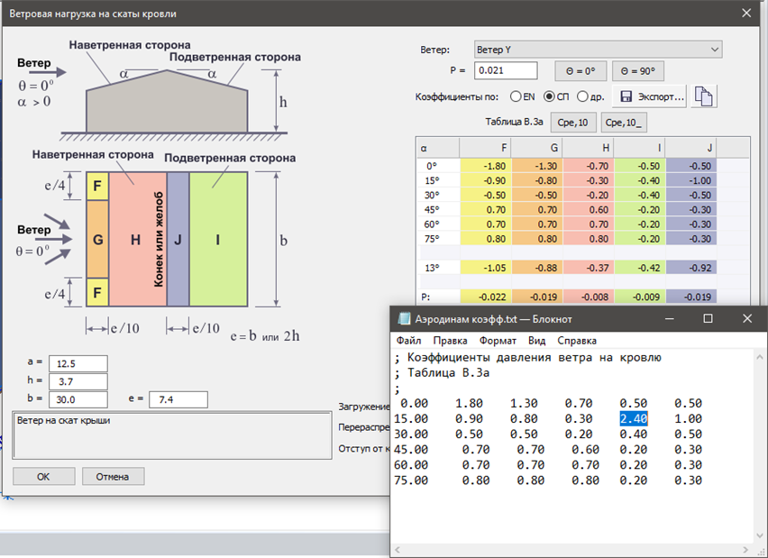
Task: Click purple J cell -1.00 in 15° row
Action: tap(690, 180)
